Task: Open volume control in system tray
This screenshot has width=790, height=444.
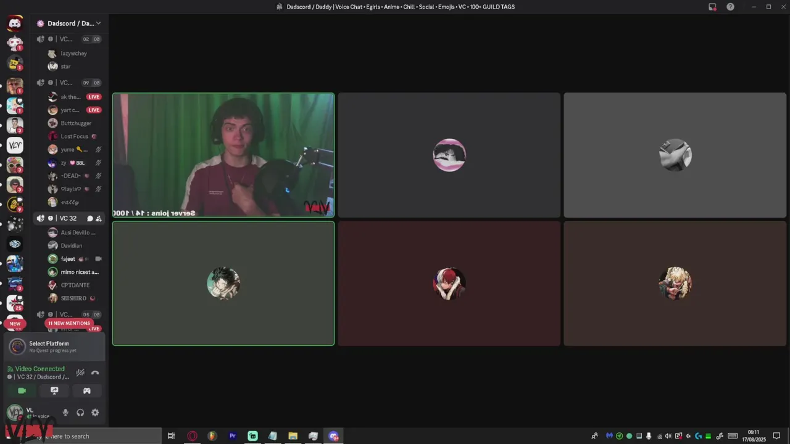Action: pyautogui.click(x=668, y=436)
